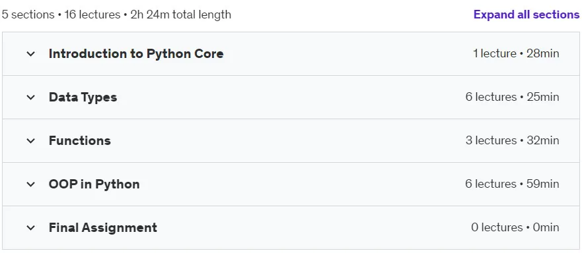
Task: Click the '6 lectures • 25min' label
Action: coord(512,97)
